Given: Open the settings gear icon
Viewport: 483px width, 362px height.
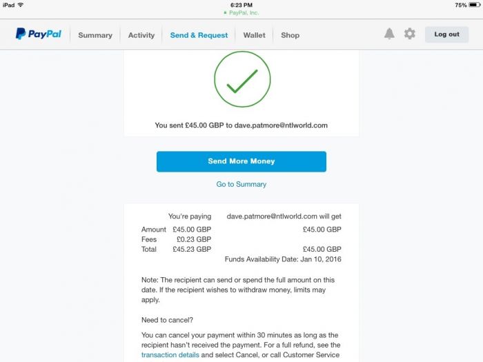Looking at the screenshot, I should pyautogui.click(x=410, y=34).
